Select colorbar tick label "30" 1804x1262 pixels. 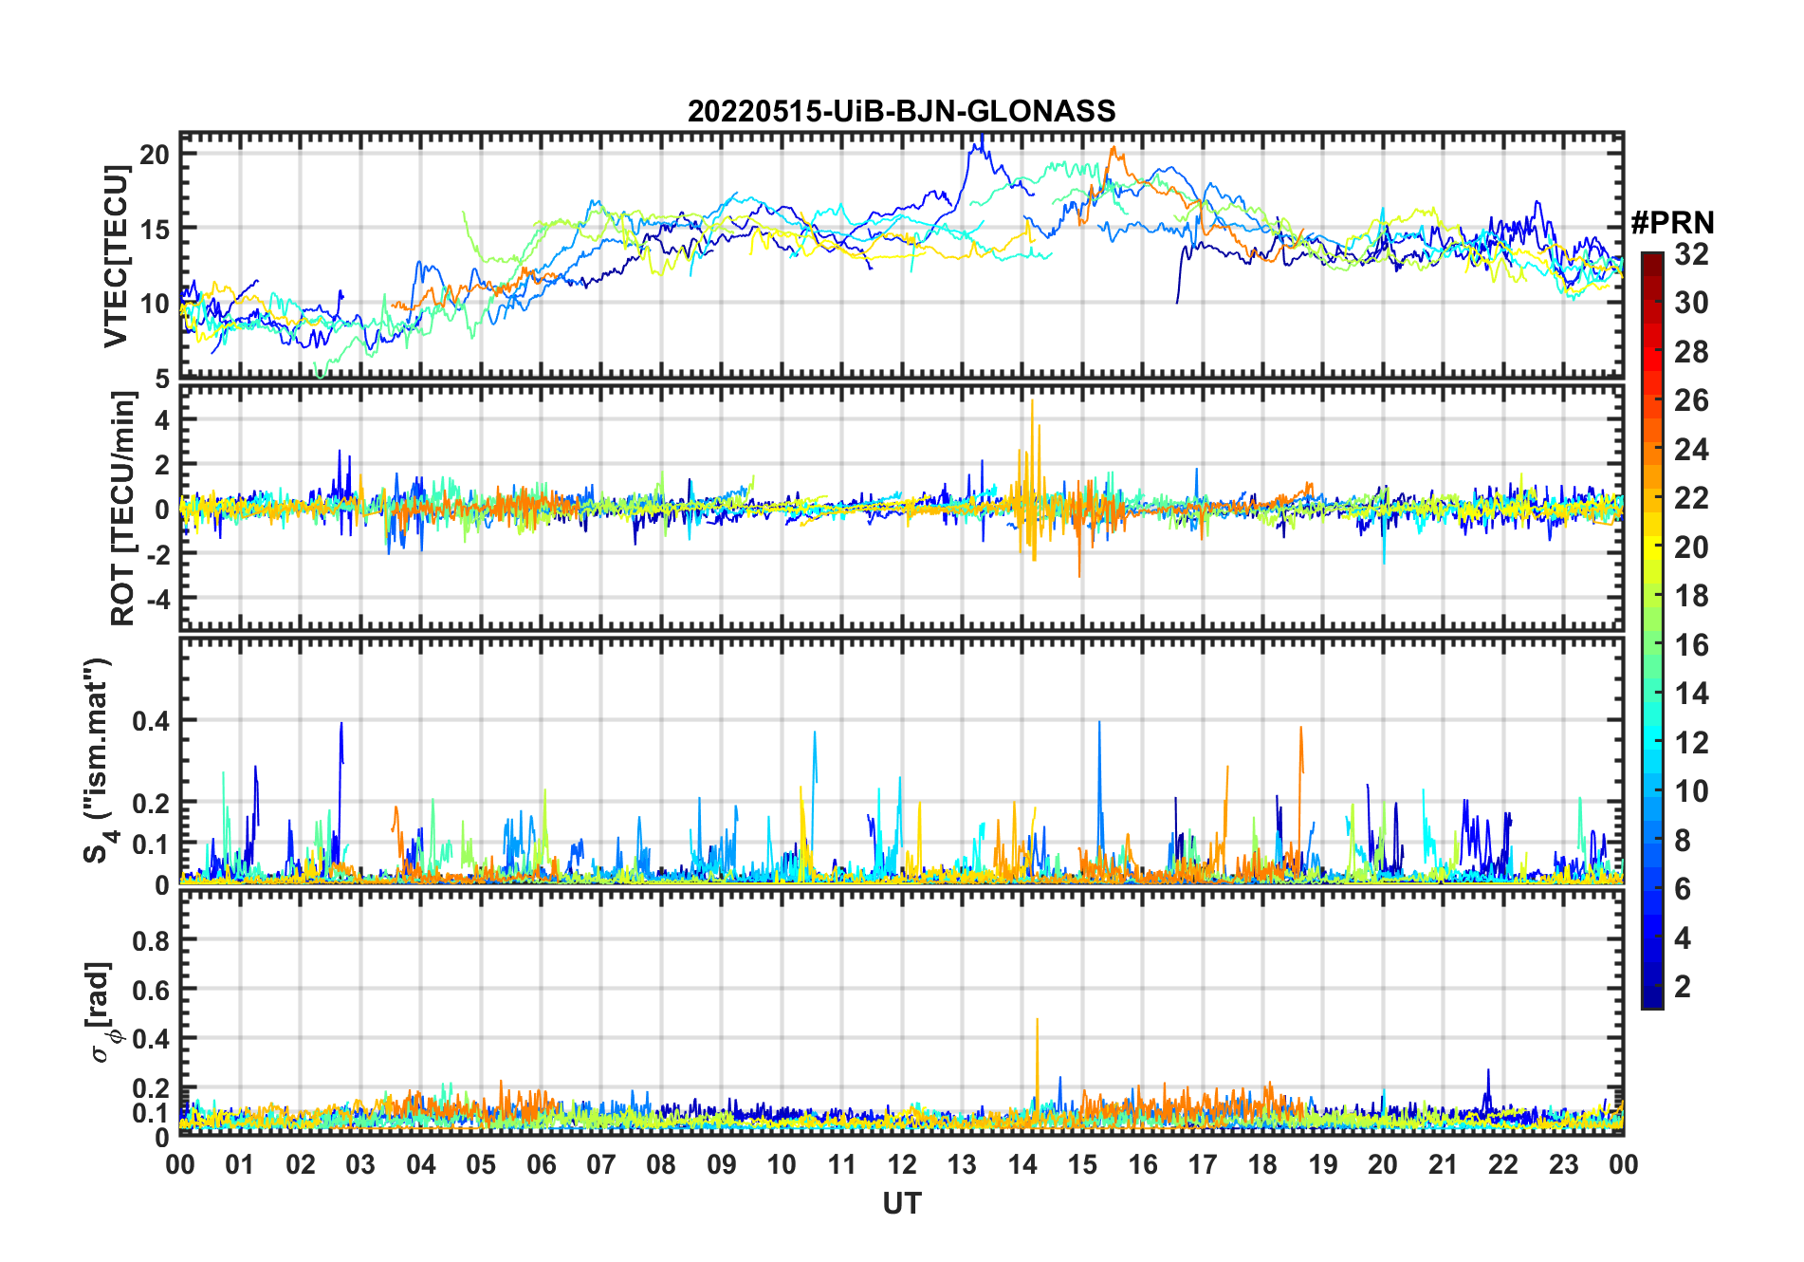pyautogui.click(x=1691, y=303)
